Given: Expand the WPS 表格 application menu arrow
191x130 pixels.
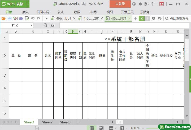Looking at the screenshot, I should (x=28, y=4).
